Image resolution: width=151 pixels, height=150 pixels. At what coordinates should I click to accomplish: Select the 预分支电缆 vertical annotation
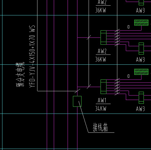(20, 75)
